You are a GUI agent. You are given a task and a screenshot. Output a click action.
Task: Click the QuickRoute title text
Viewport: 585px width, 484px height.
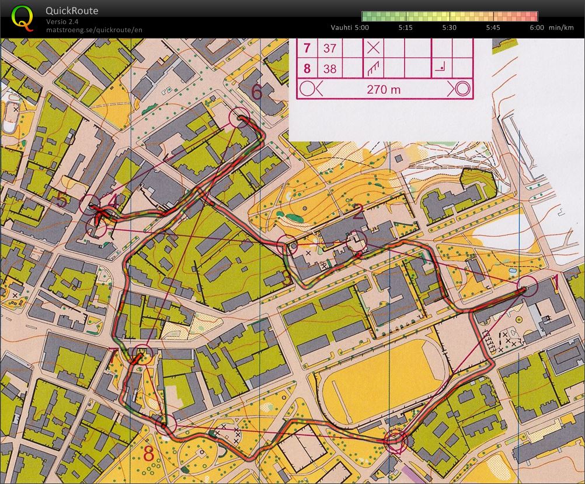pos(72,11)
